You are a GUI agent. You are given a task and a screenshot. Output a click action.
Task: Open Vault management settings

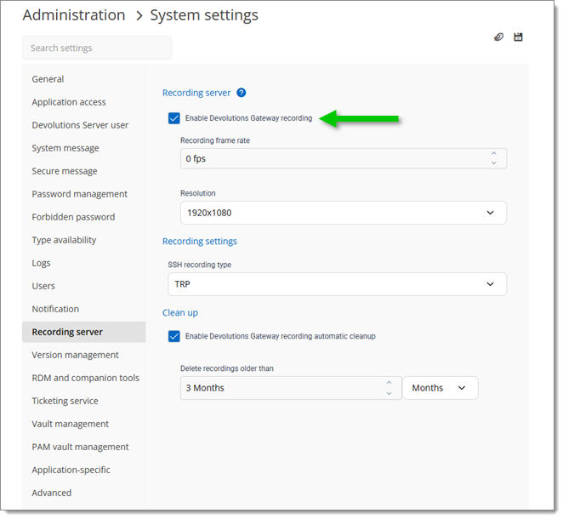pyautogui.click(x=83, y=424)
